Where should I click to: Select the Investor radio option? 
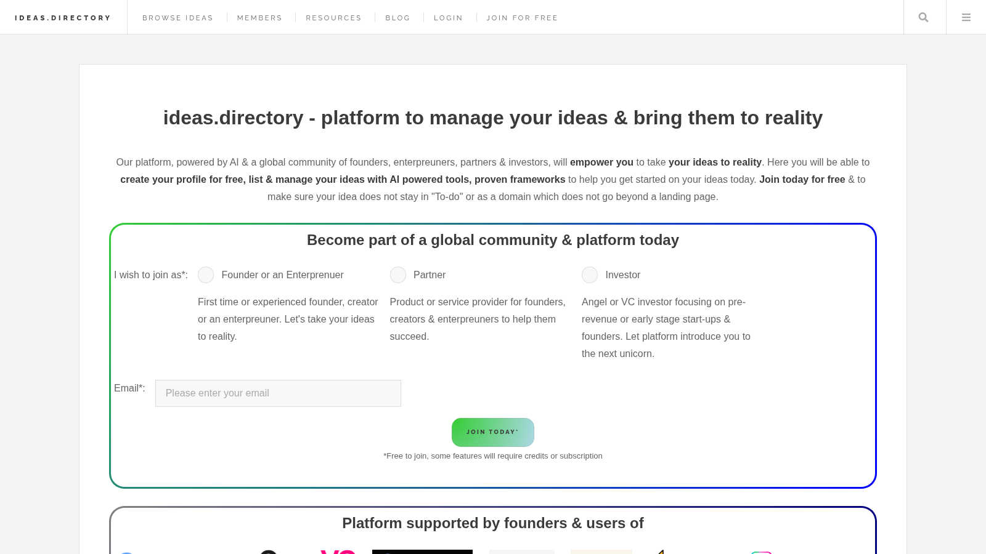590,275
